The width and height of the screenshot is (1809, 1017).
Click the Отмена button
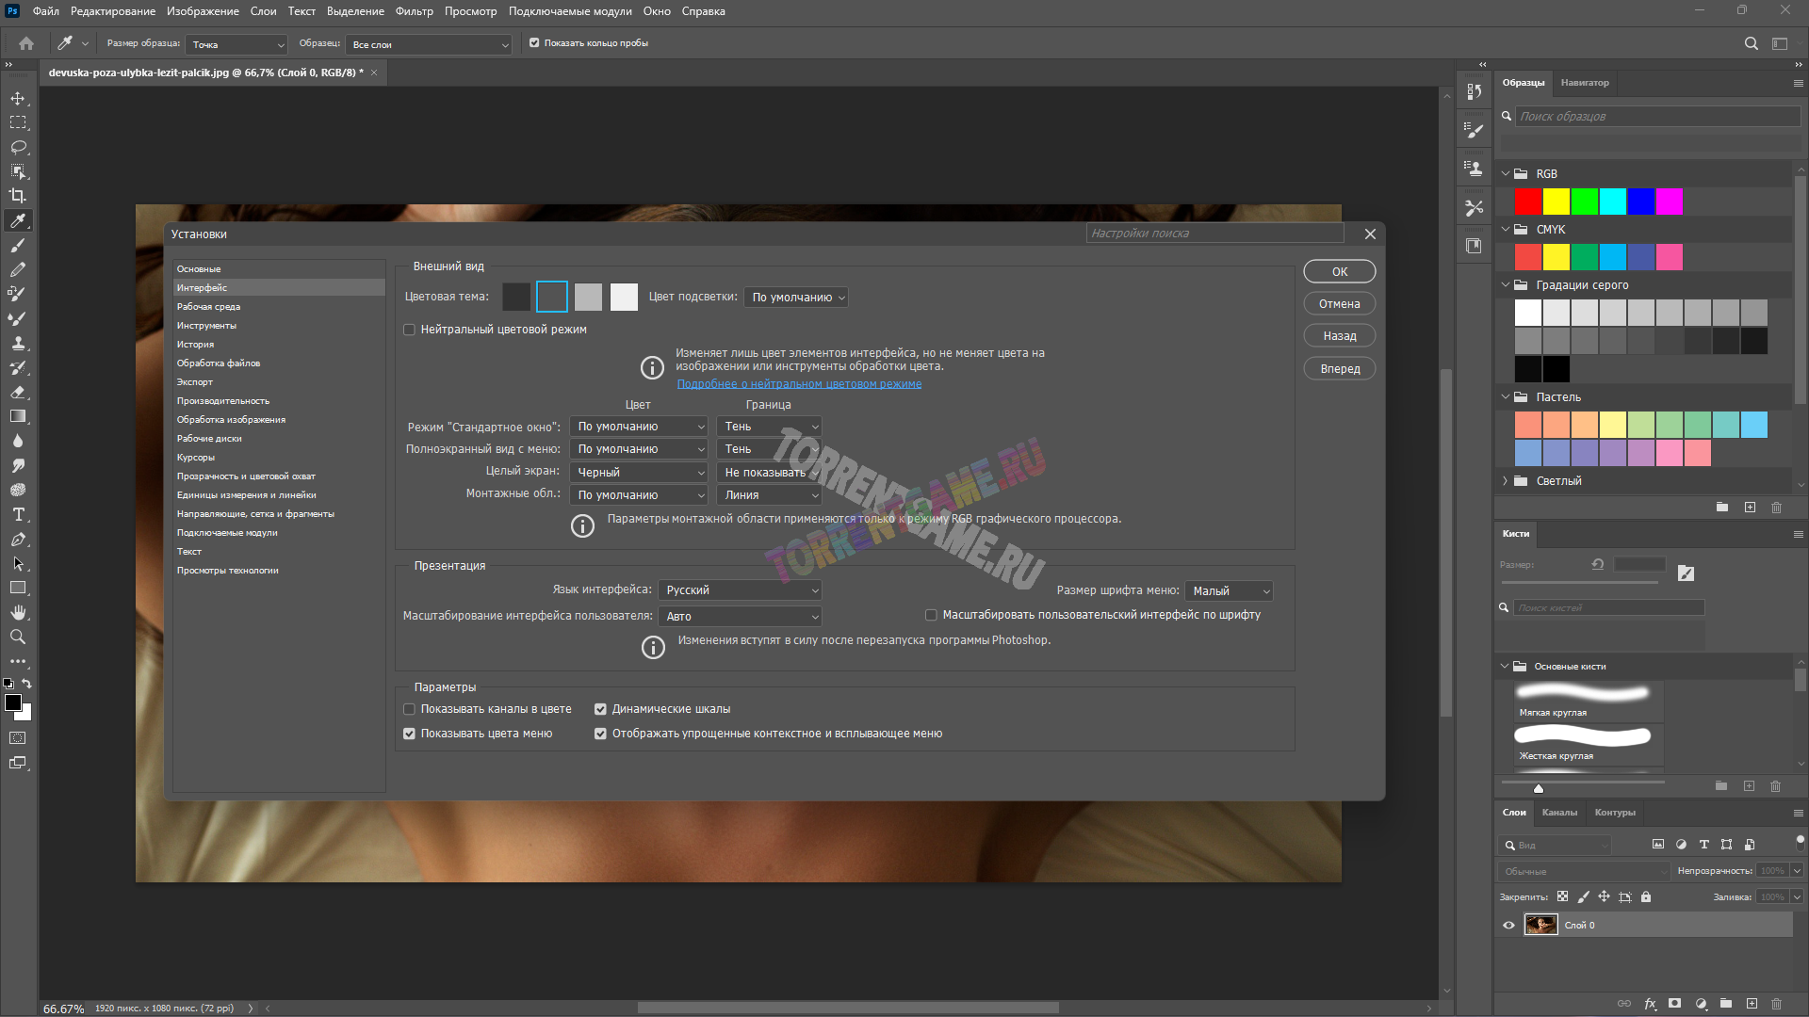[1339, 303]
